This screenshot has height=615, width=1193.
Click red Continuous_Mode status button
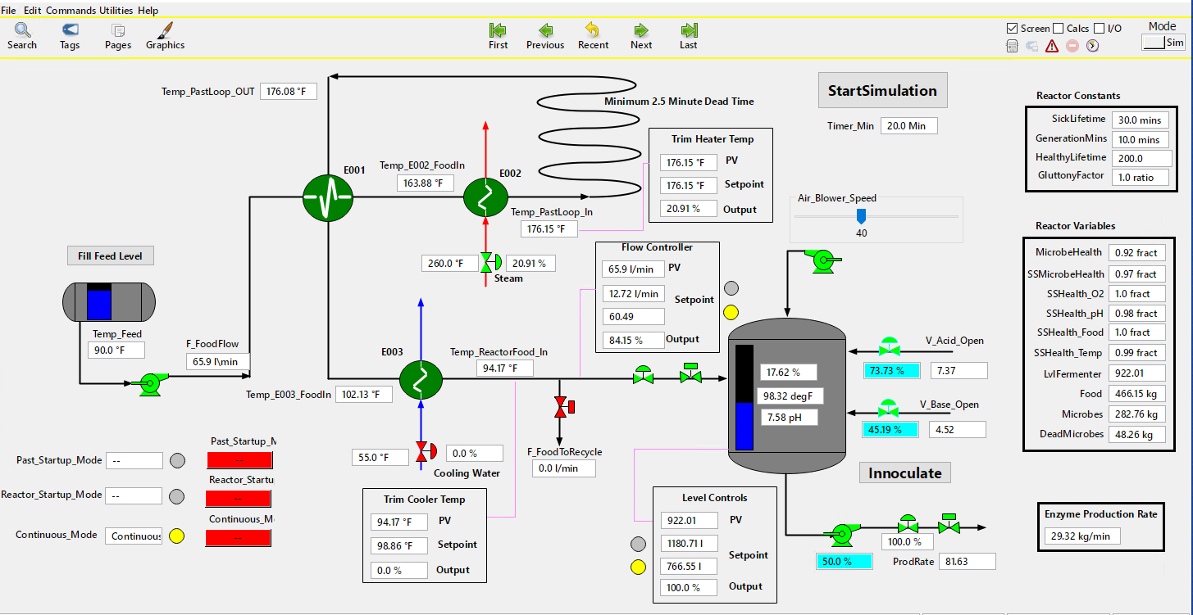click(x=239, y=538)
